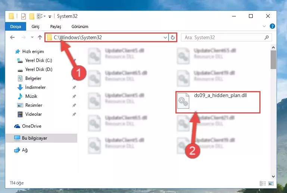
Task: Click the pin icon next to Müzik
Action: click(74, 96)
